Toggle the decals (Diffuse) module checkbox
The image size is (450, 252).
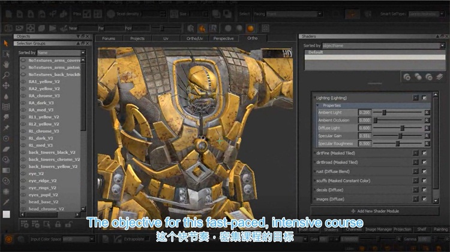coord(424,190)
